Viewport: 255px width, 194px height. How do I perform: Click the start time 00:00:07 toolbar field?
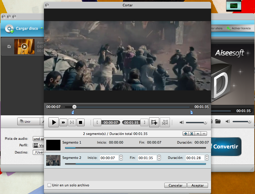click(111, 122)
